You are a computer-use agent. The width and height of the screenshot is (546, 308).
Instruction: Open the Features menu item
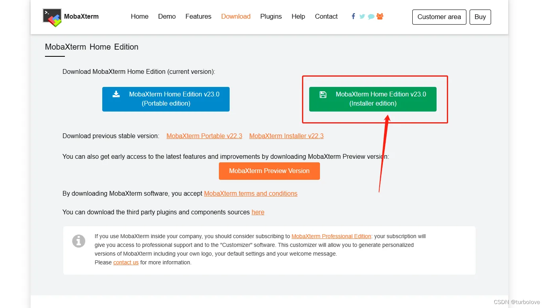coord(198,16)
